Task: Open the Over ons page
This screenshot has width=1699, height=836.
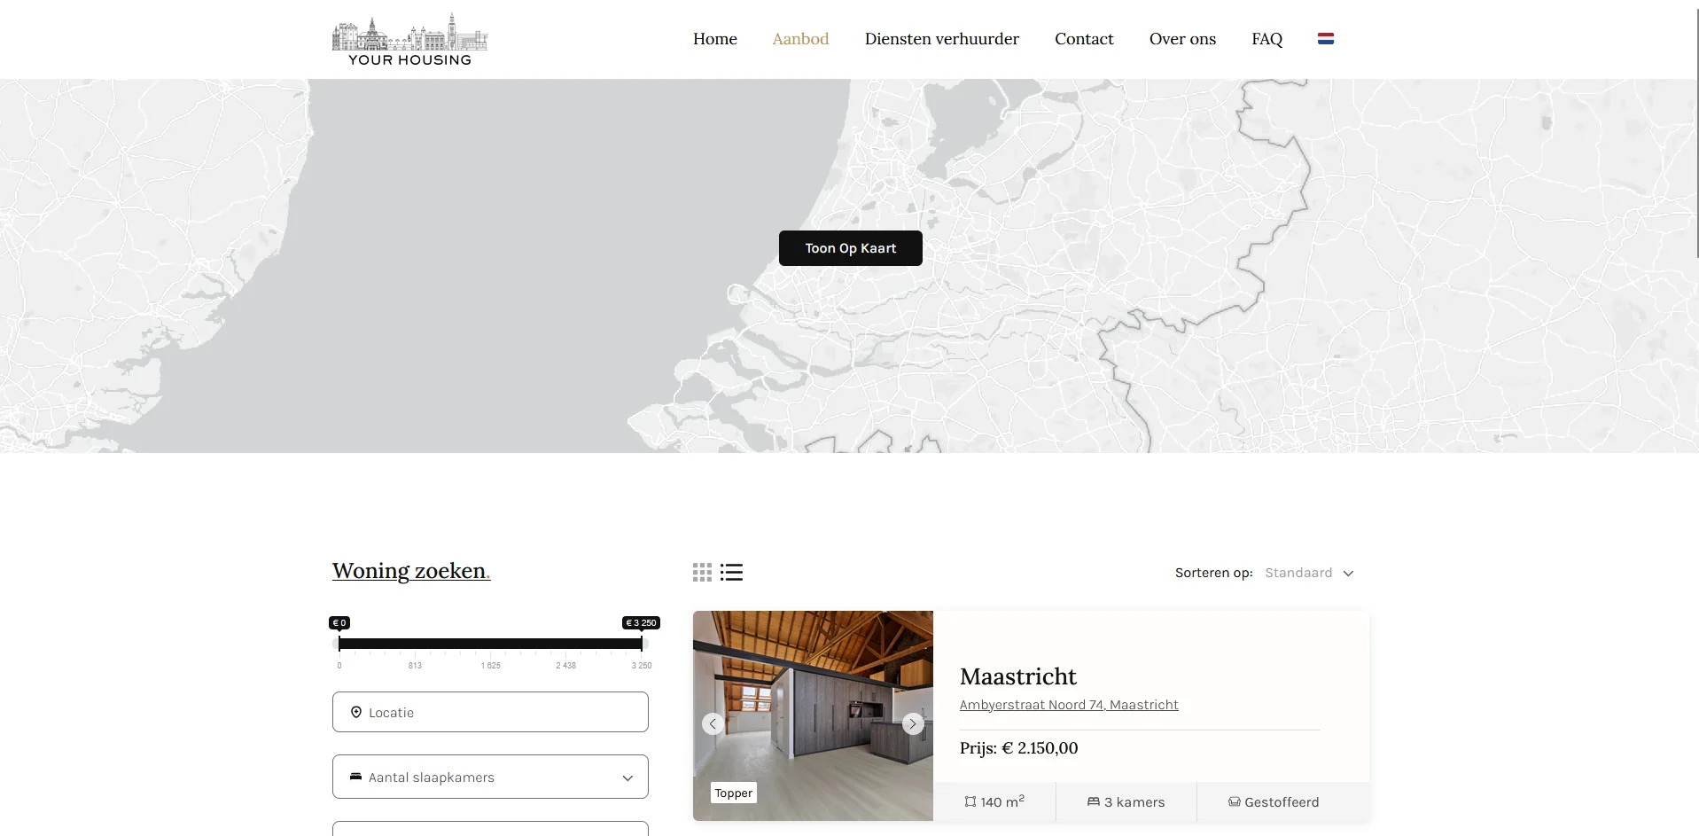Action: pos(1182,39)
